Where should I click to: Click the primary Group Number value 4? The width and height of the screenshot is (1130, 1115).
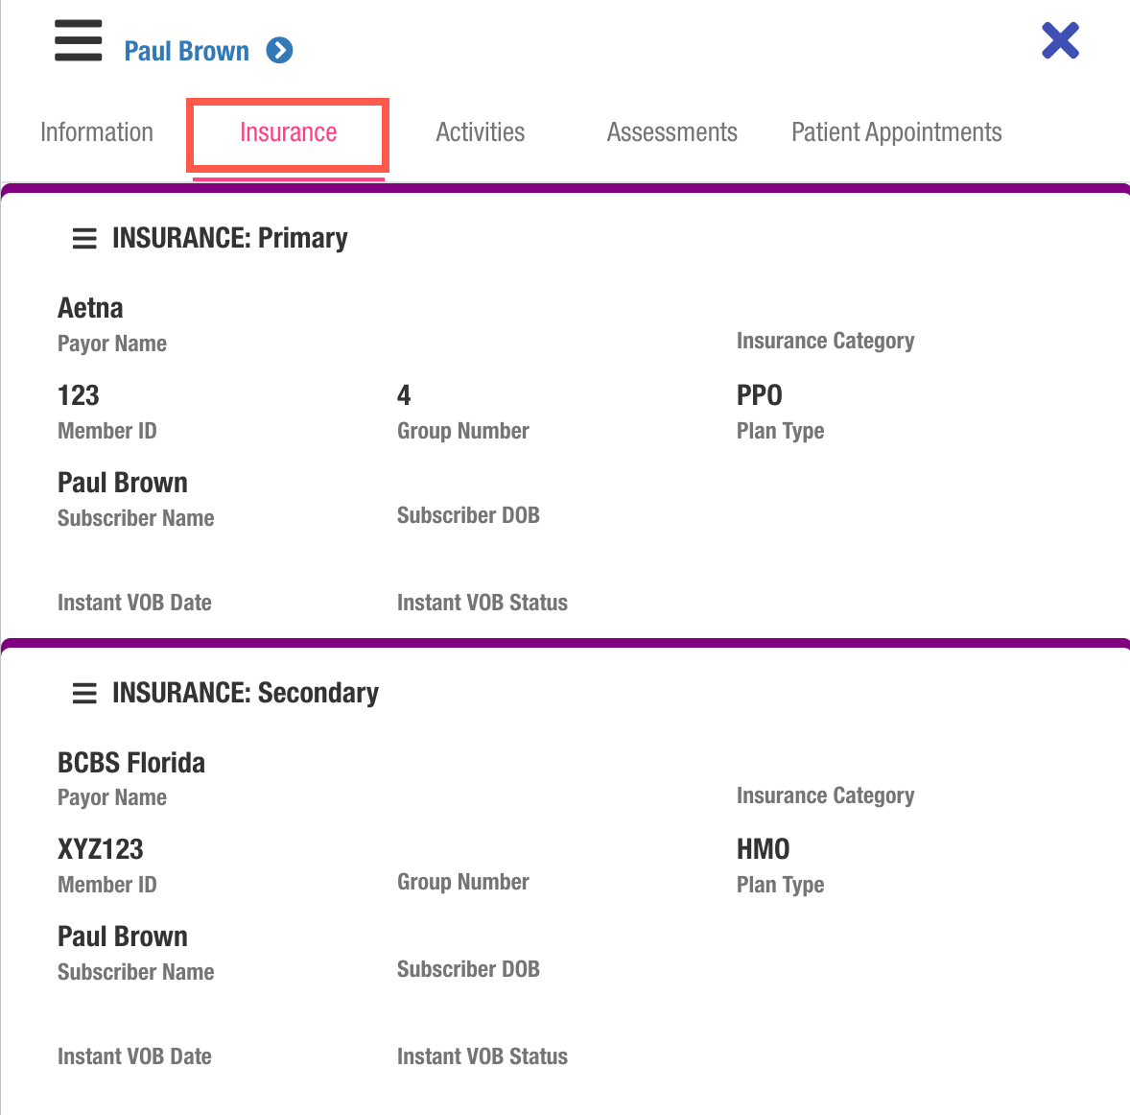(404, 395)
